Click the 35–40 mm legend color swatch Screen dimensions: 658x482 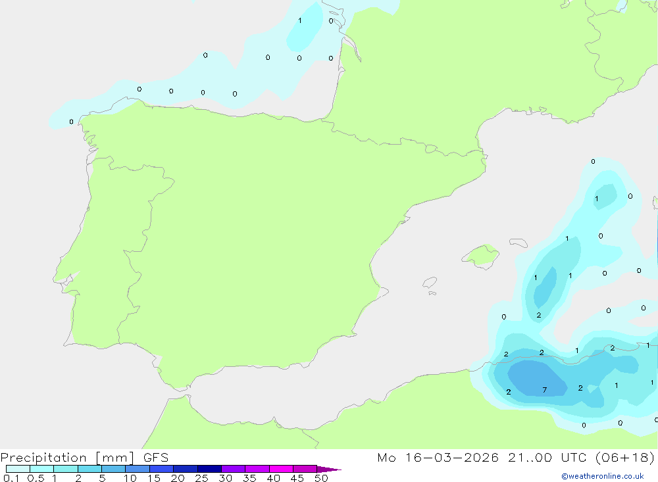(x=257, y=469)
